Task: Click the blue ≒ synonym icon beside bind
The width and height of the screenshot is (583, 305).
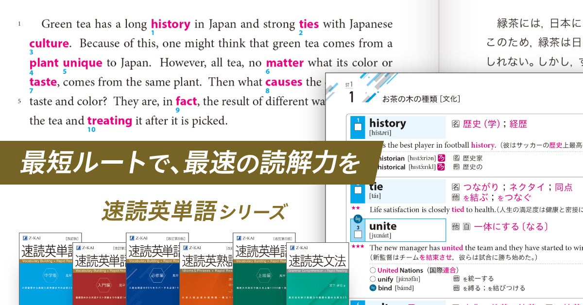Action: (x=373, y=288)
